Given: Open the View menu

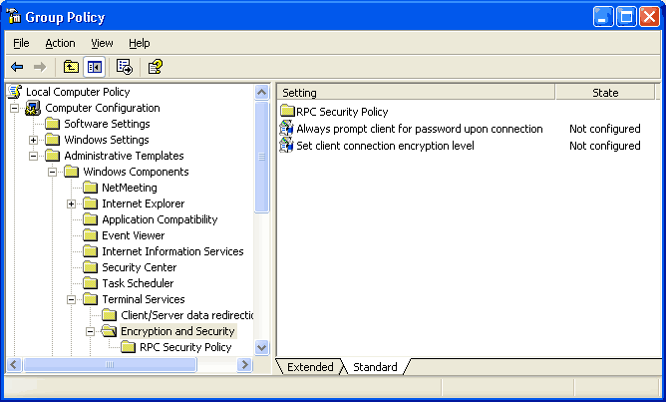Looking at the screenshot, I should coord(102,43).
